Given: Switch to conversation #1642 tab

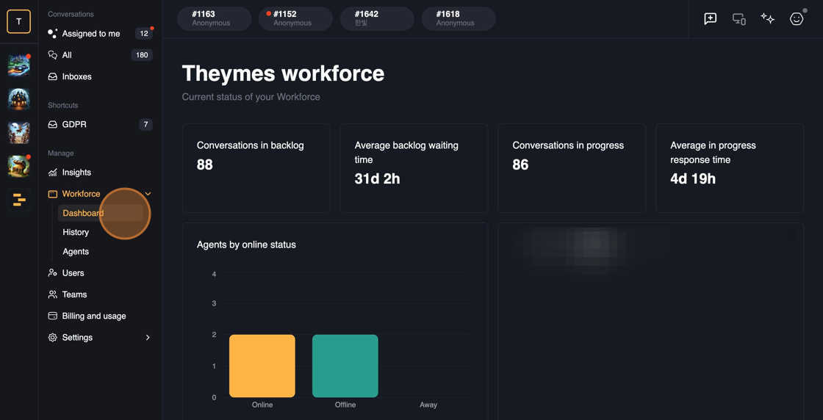Looking at the screenshot, I should coord(377,19).
